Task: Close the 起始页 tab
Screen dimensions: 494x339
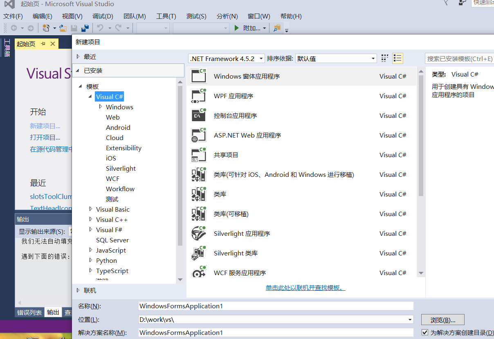Action: click(x=53, y=44)
